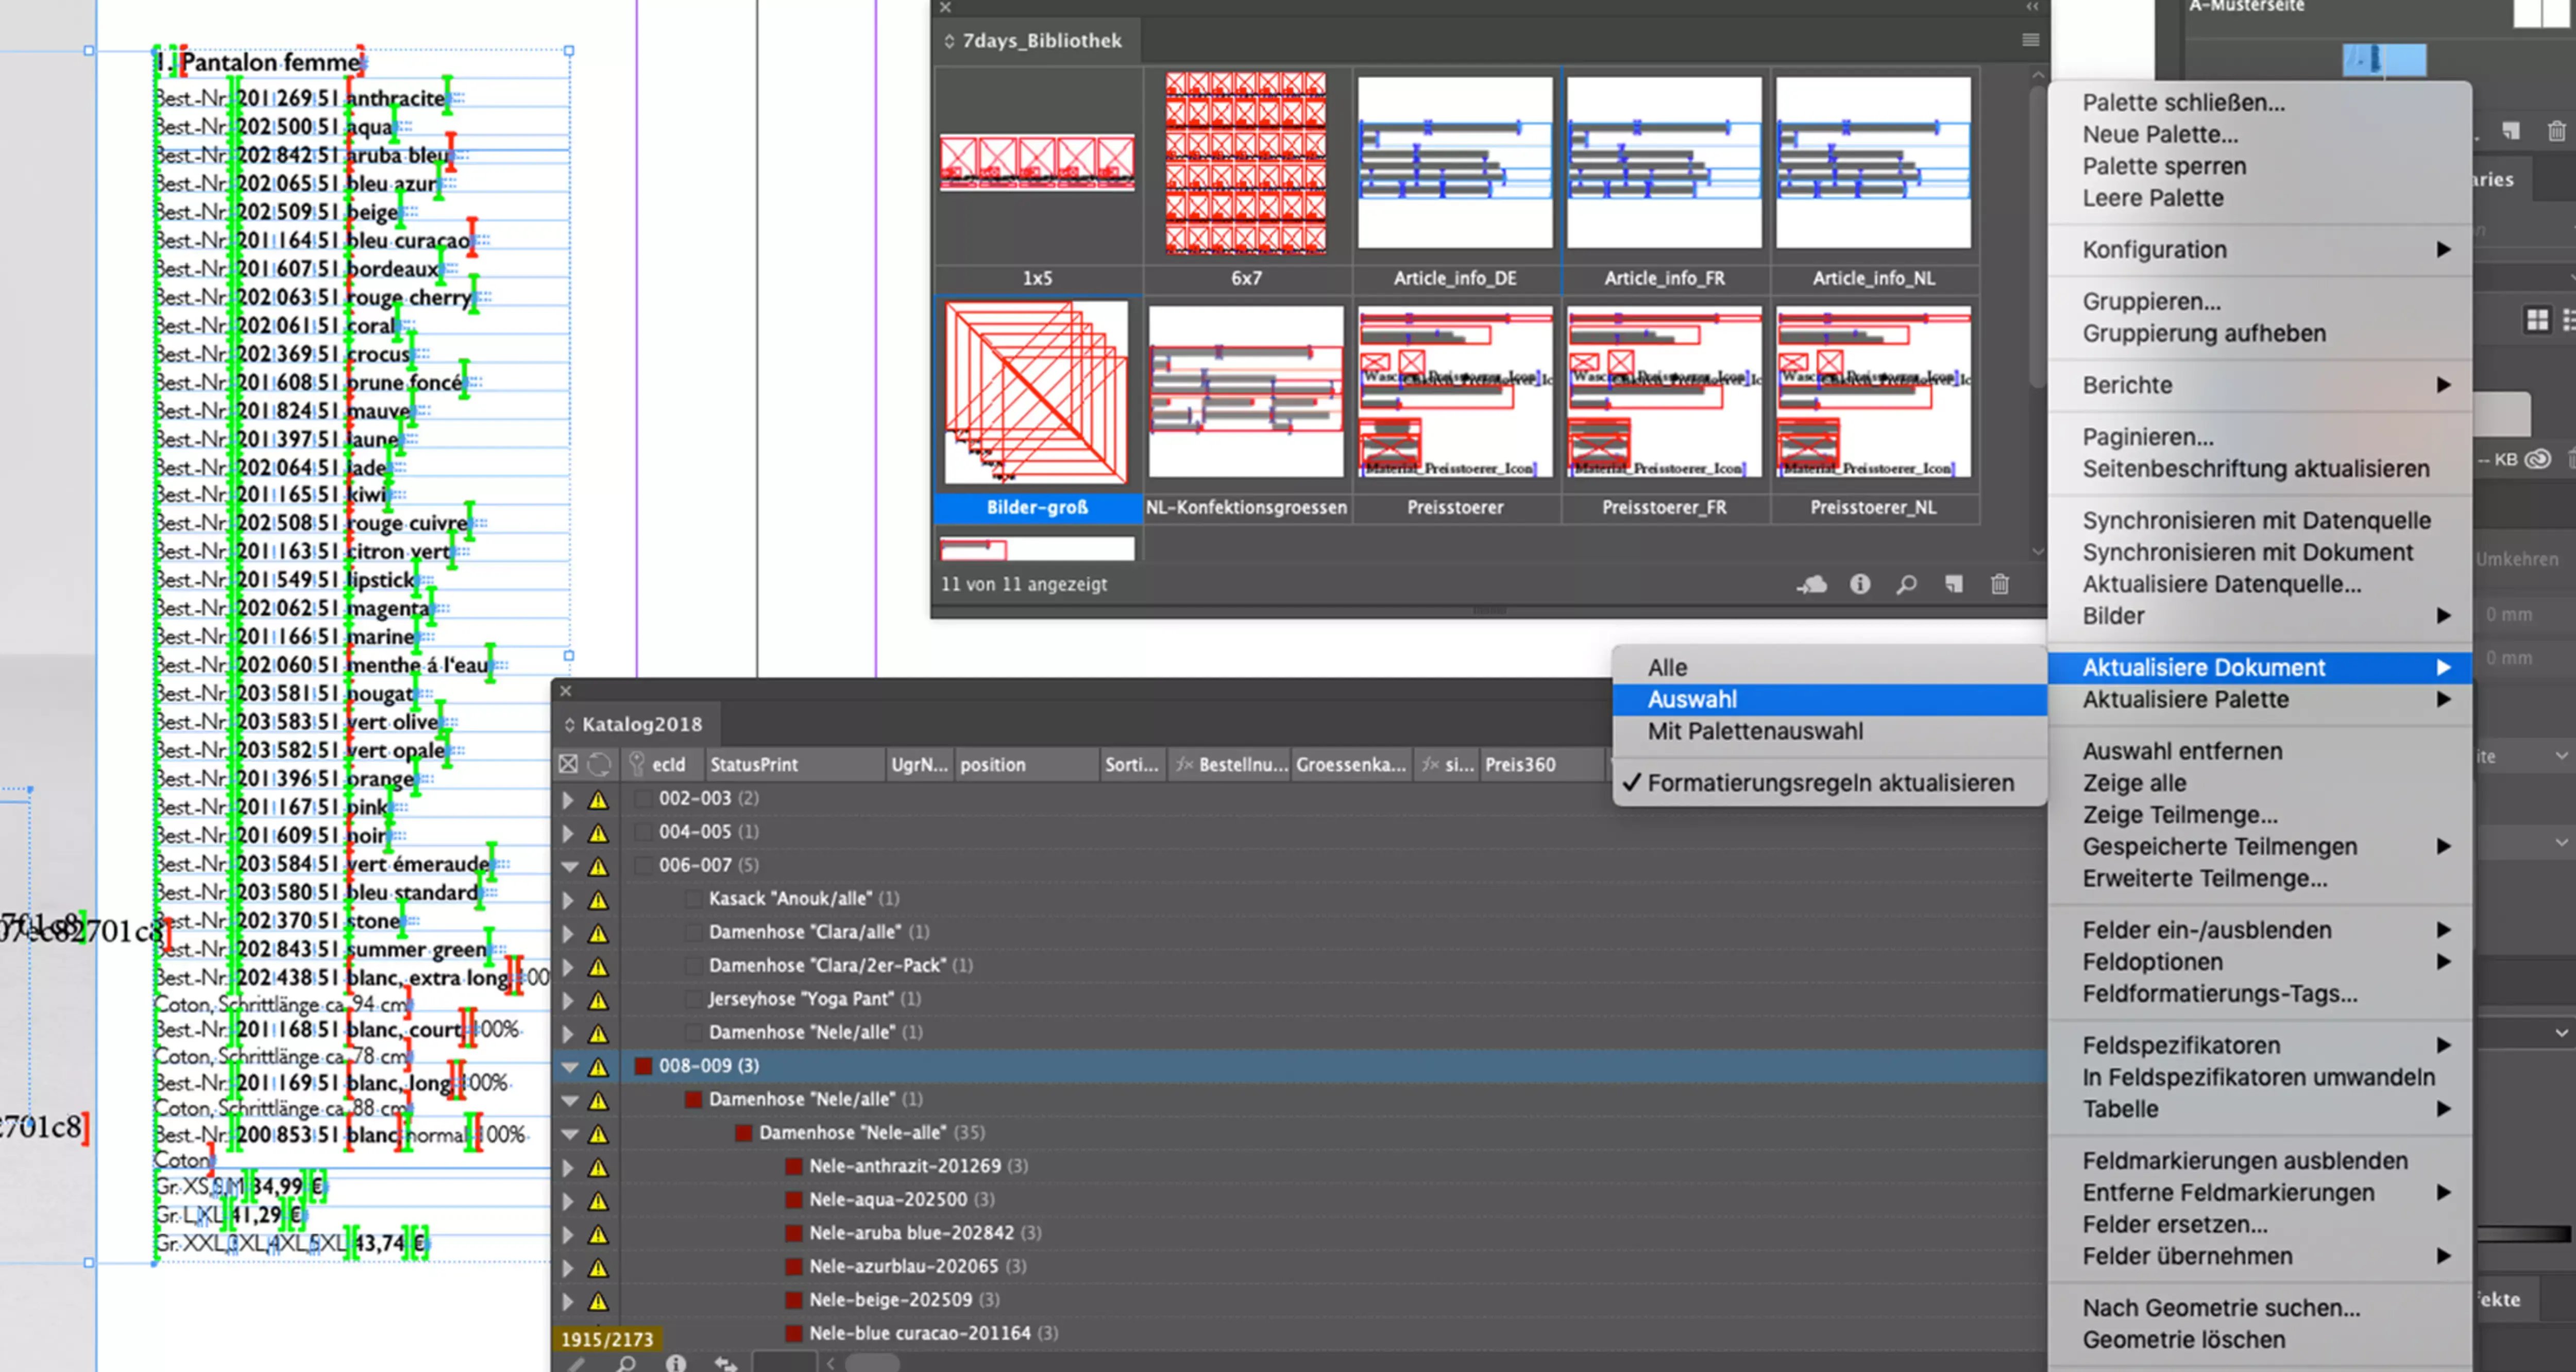2576x1372 pixels.
Task: Expand the 004-005 tree row
Action: coord(568,833)
